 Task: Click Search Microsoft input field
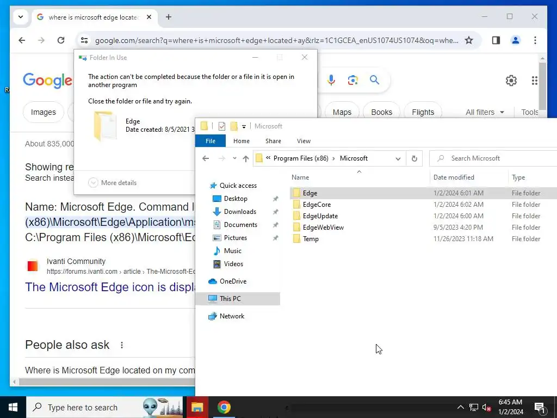point(494,158)
